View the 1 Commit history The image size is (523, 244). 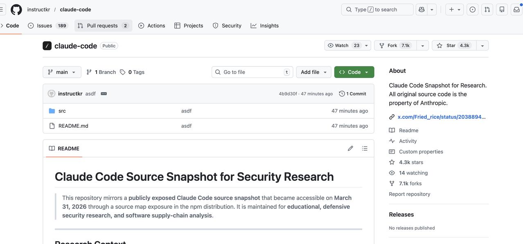tap(353, 94)
